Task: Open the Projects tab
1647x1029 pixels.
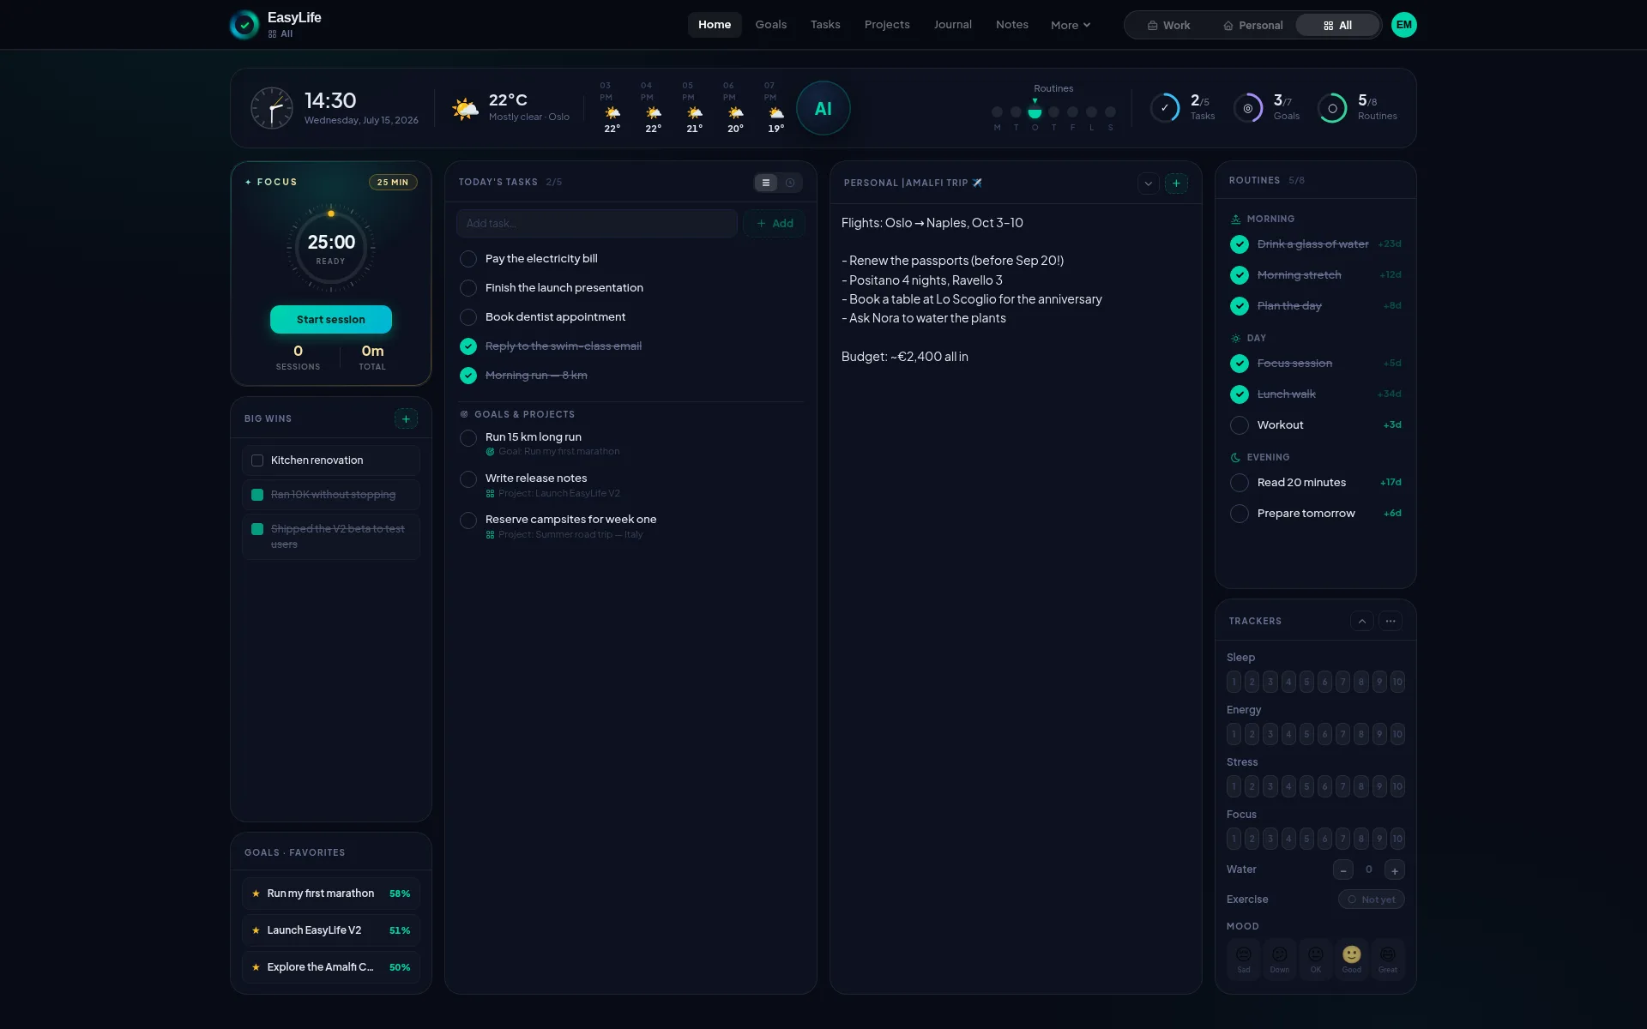Action: [x=887, y=25]
